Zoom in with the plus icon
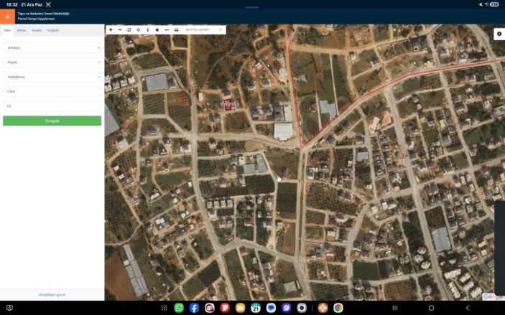Screen dimensions: 505x315 pyautogui.click(x=111, y=30)
